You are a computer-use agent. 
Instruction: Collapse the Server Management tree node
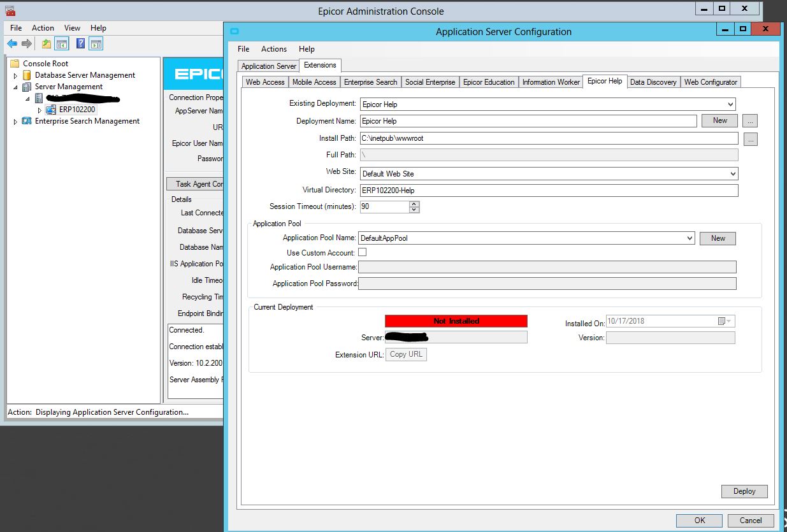tap(16, 87)
